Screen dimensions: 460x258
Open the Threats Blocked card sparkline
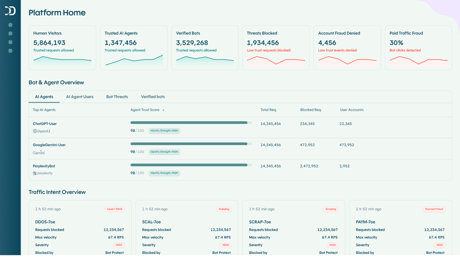[x=276, y=61]
